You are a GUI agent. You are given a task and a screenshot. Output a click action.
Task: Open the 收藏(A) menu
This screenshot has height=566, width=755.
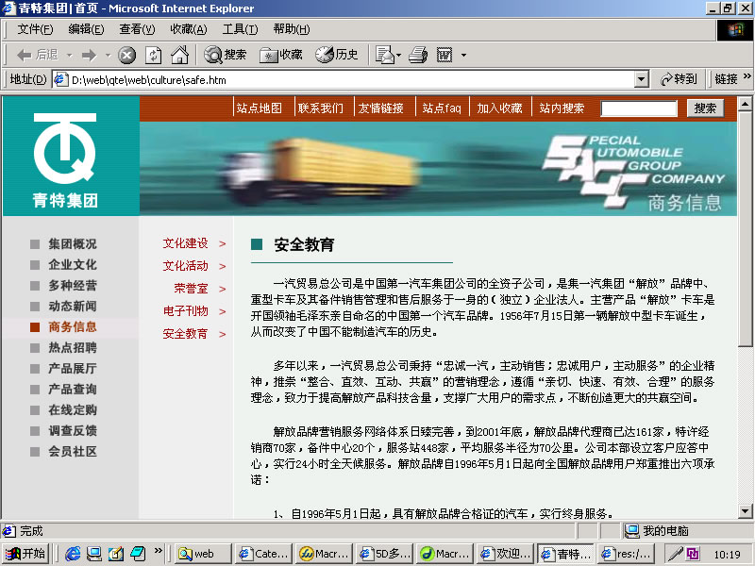(188, 29)
